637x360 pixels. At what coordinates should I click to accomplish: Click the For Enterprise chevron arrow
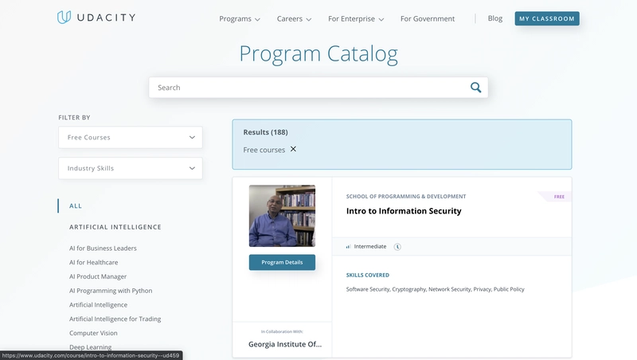tap(381, 19)
